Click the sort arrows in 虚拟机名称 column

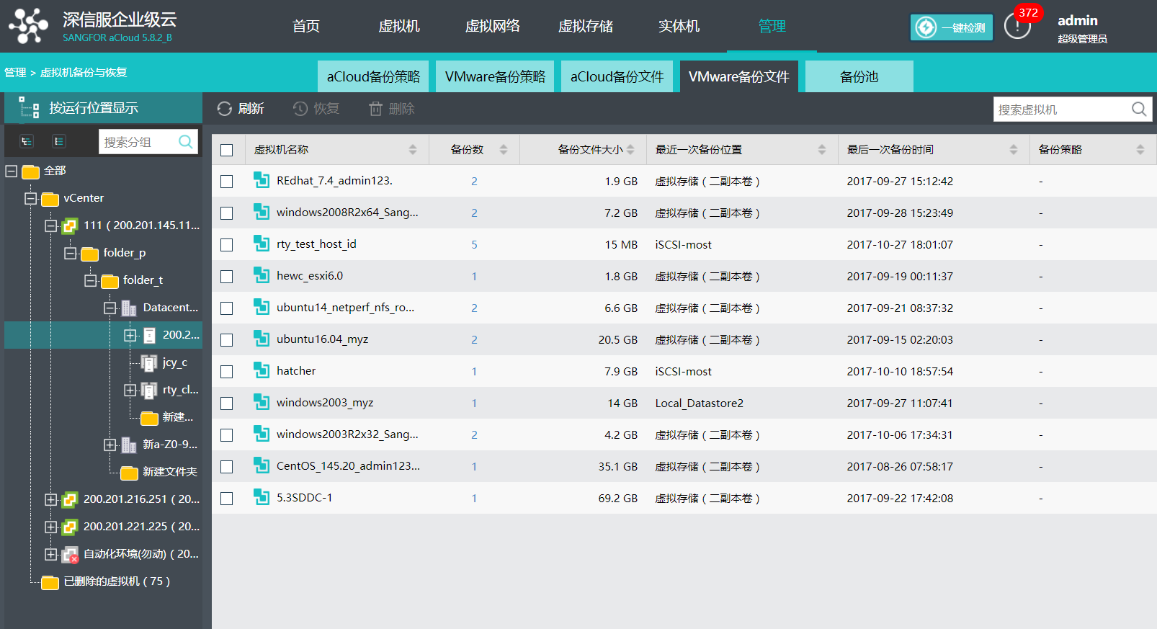tap(413, 150)
